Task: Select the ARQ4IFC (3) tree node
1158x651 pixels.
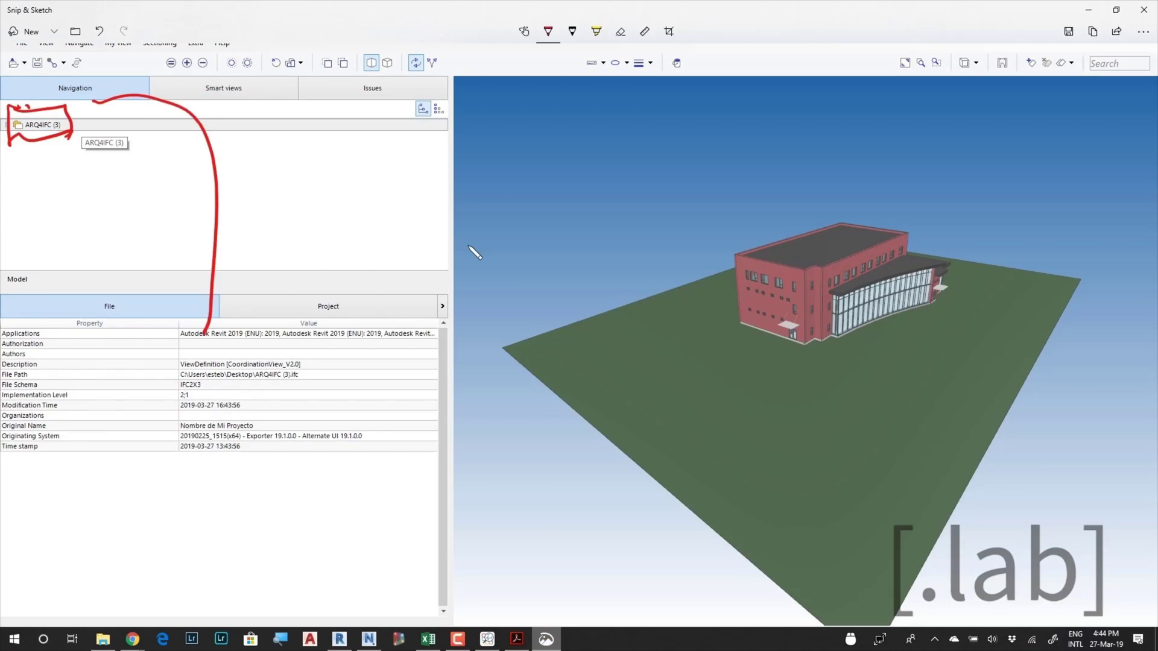Action: coord(42,125)
